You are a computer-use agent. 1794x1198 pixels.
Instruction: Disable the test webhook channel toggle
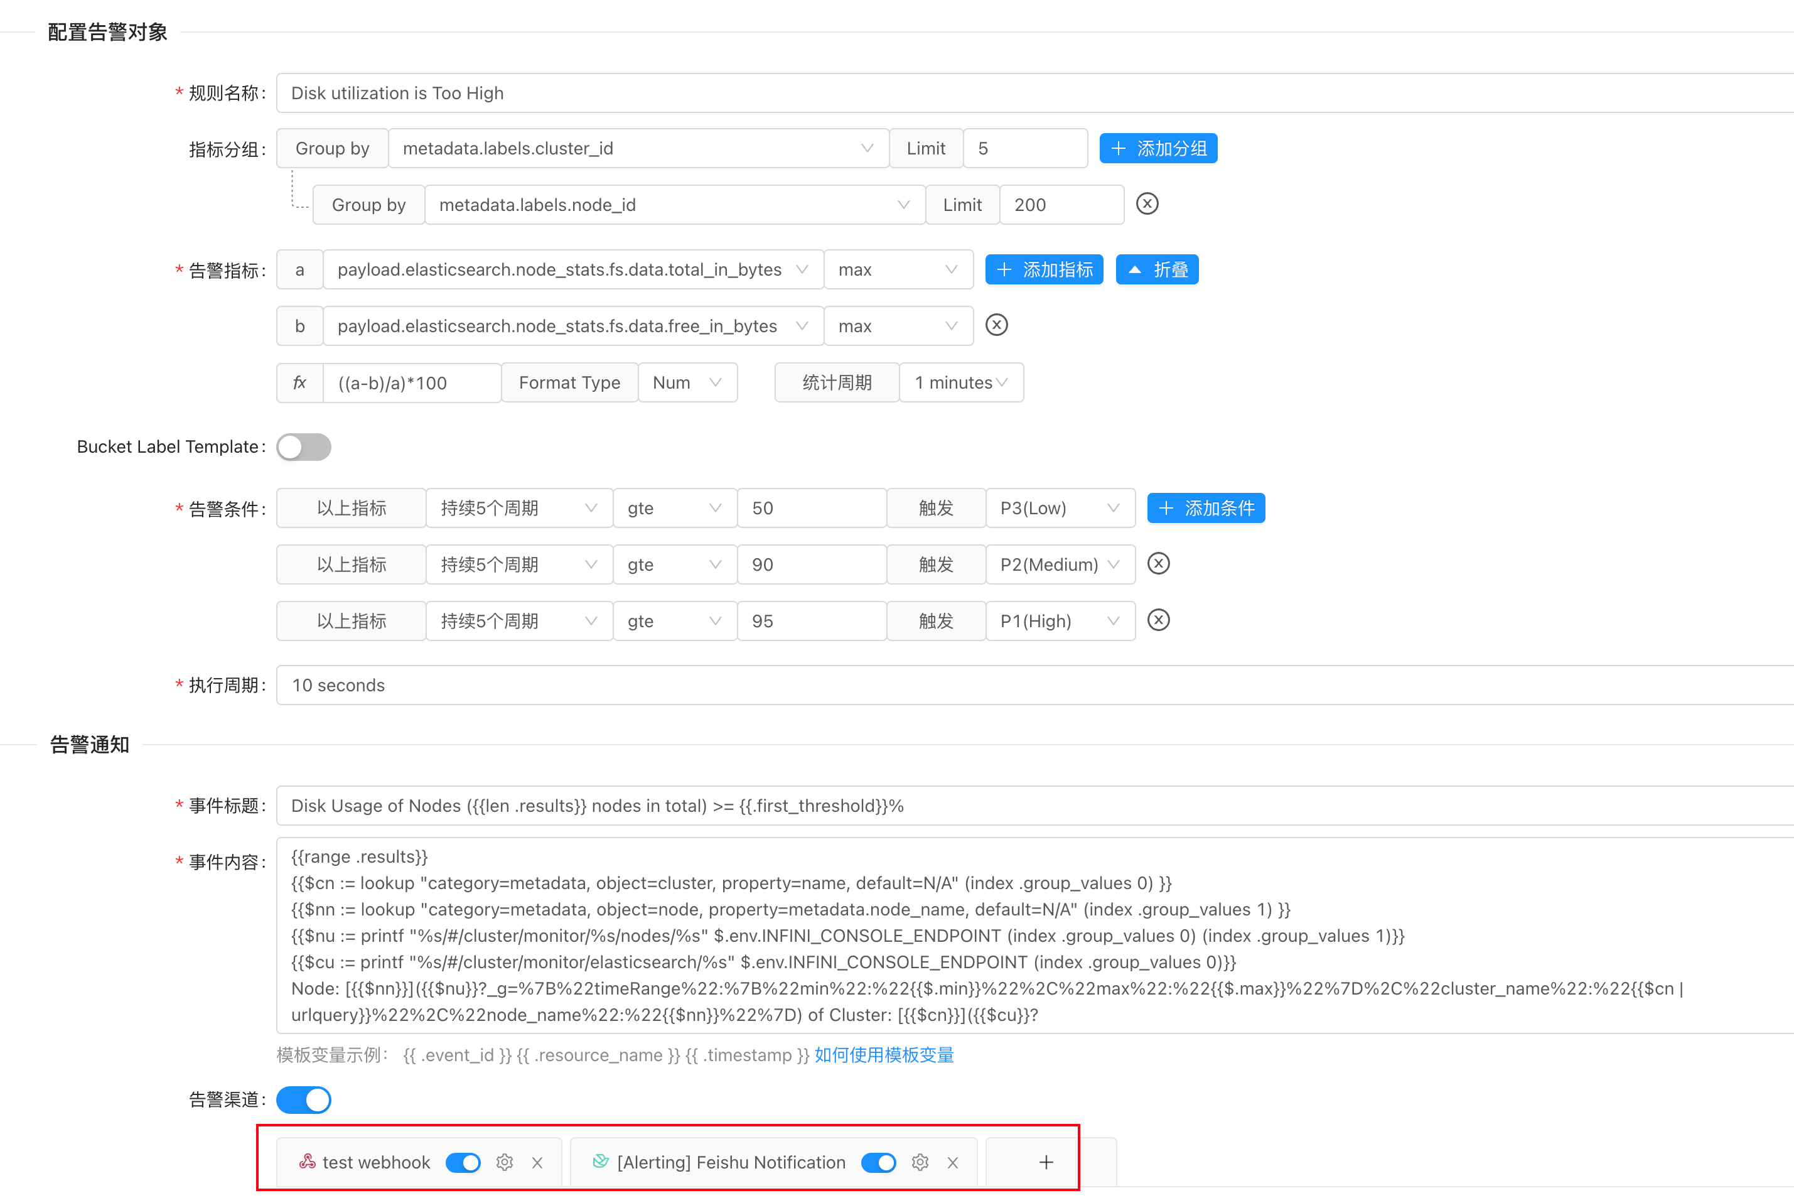(463, 1163)
